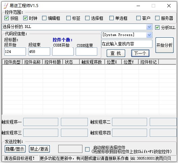
Task: Click the 位置Y column header
Action: [x=130, y=62]
